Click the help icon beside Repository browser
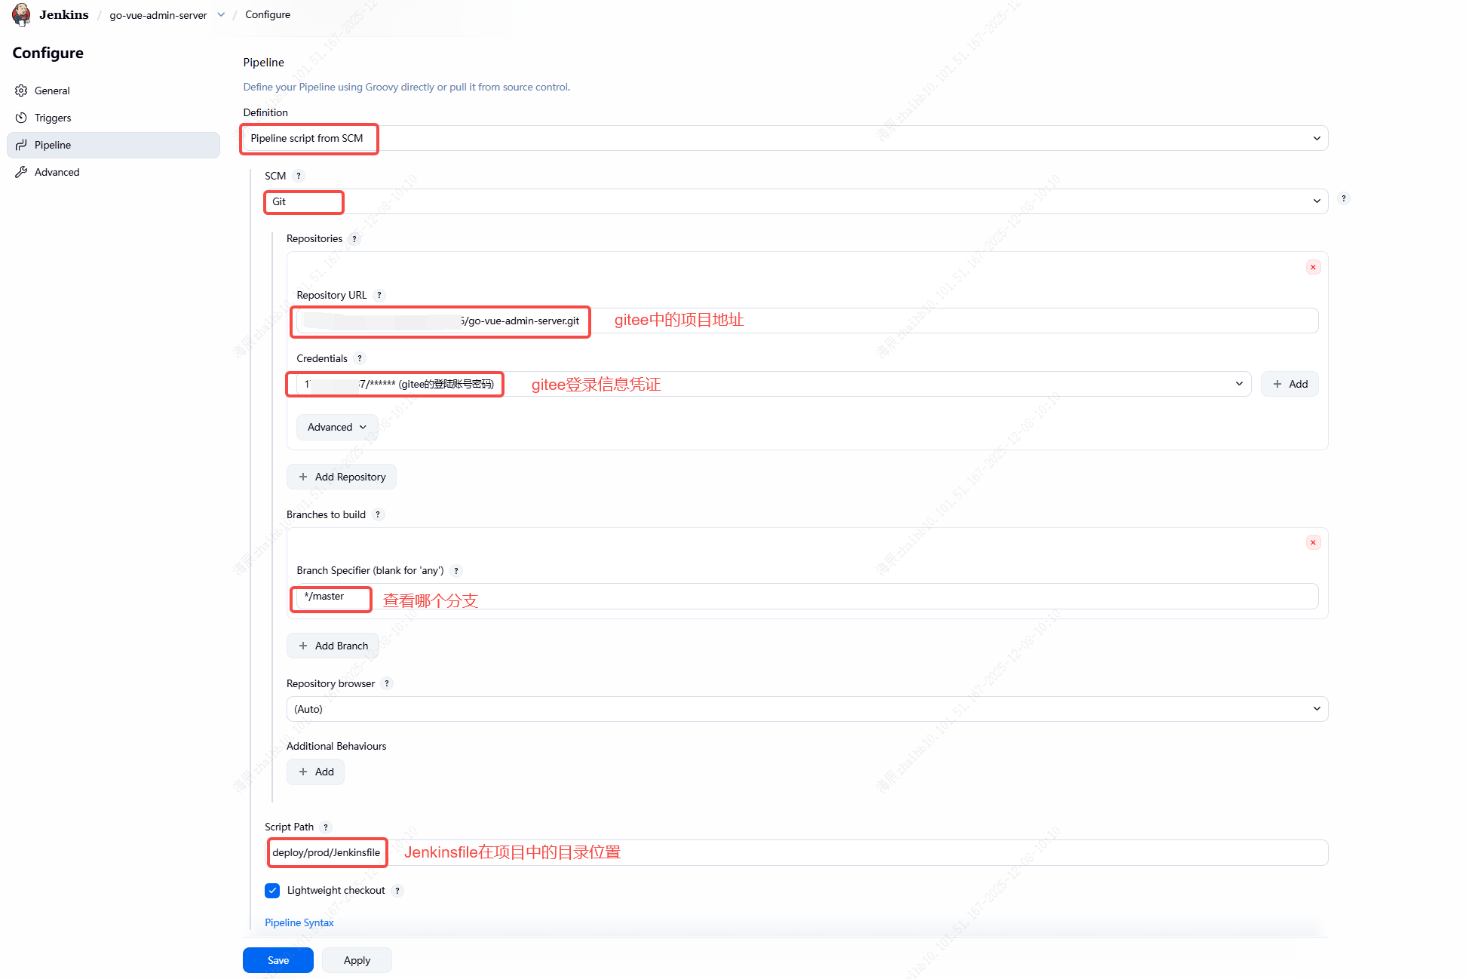 pos(387,683)
